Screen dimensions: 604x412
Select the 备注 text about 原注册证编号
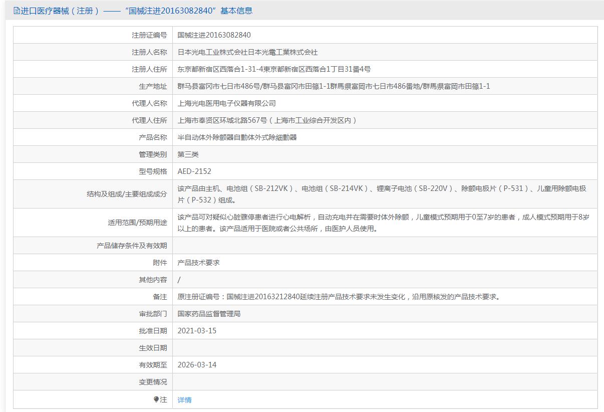(339, 297)
